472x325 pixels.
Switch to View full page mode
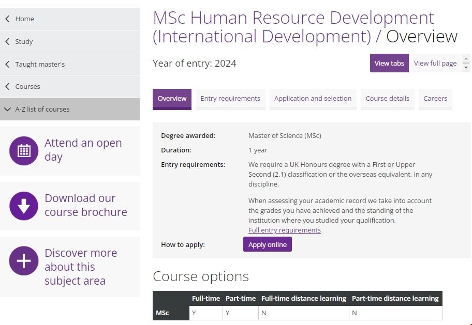click(435, 63)
